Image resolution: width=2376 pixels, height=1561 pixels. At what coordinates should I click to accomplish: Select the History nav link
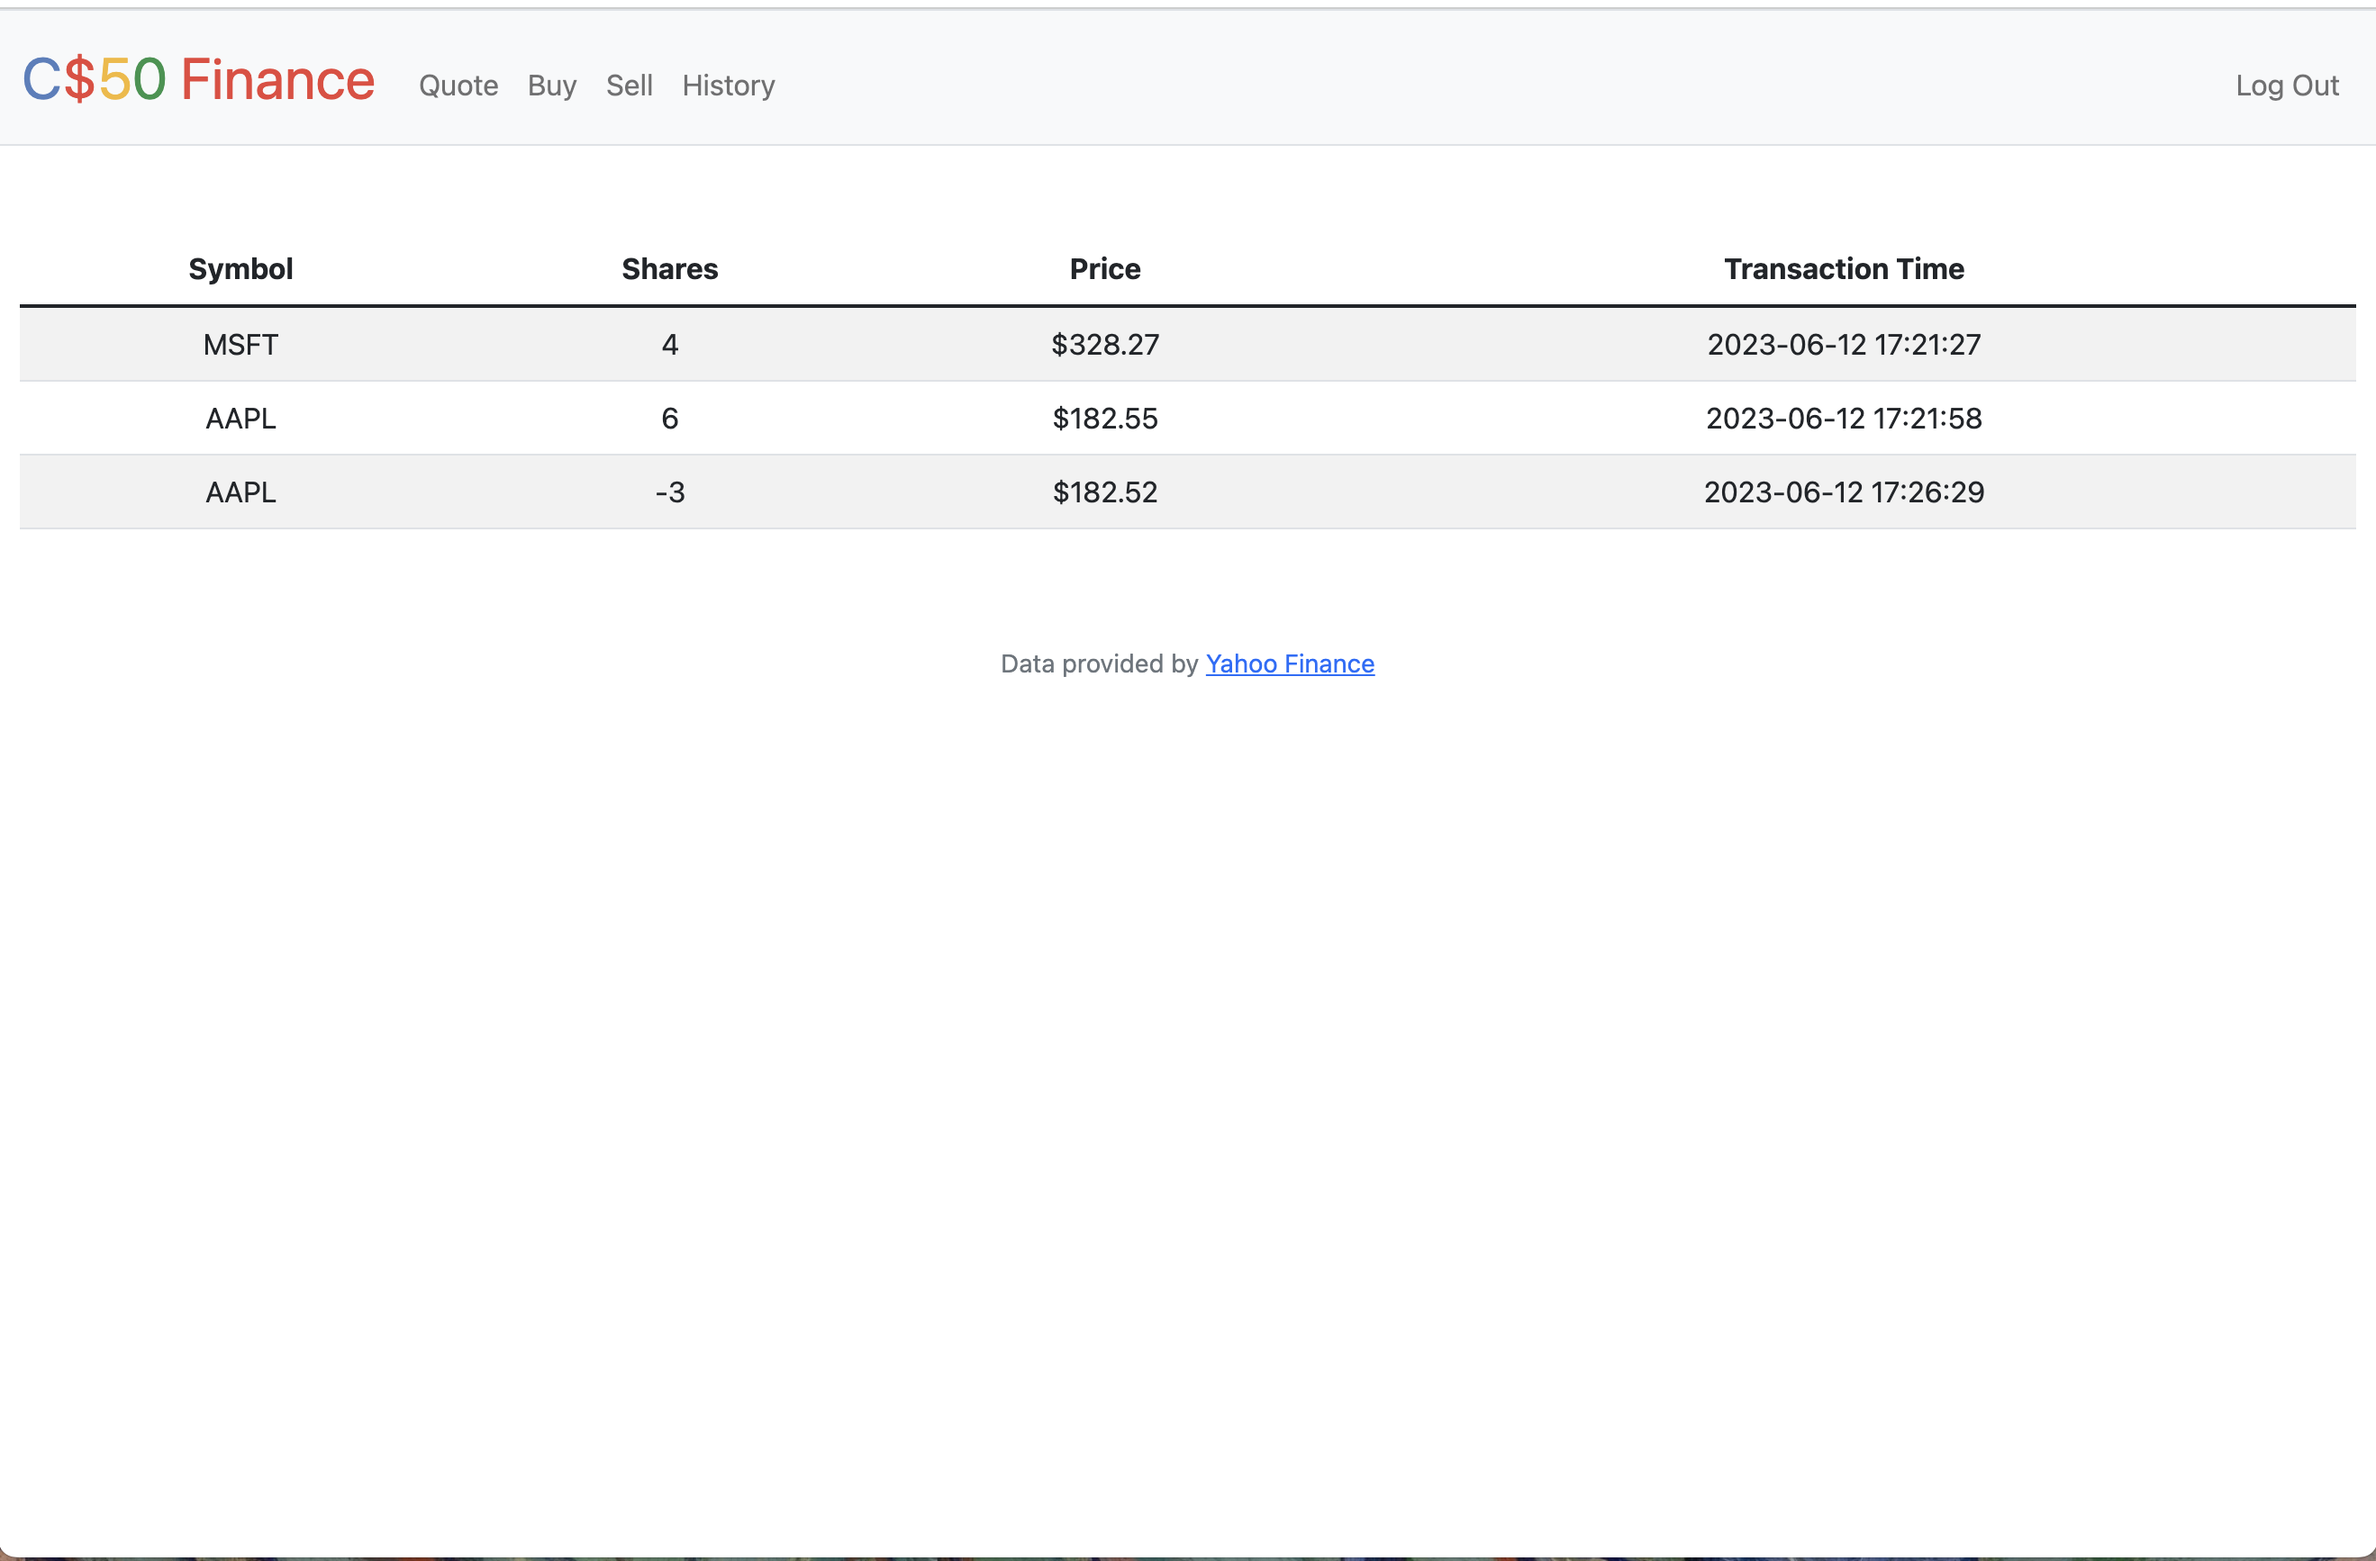pyautogui.click(x=729, y=86)
